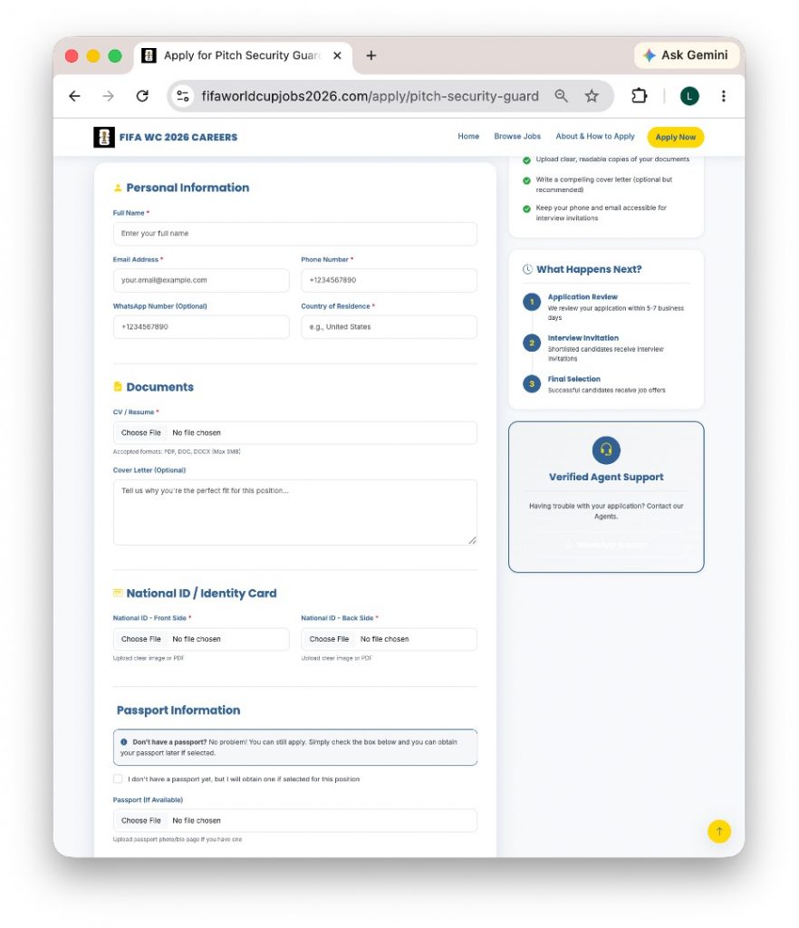
Task: Open About & How to Apply nav item
Action: tap(595, 136)
